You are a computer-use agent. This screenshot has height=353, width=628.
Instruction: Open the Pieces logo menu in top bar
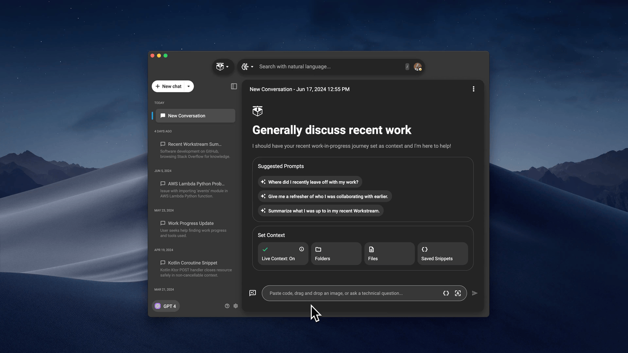(223, 67)
